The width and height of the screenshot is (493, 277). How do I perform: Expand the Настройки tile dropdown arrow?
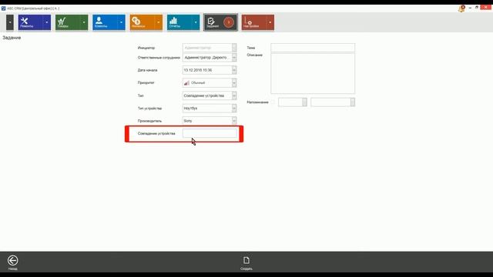pyautogui.click(x=270, y=22)
